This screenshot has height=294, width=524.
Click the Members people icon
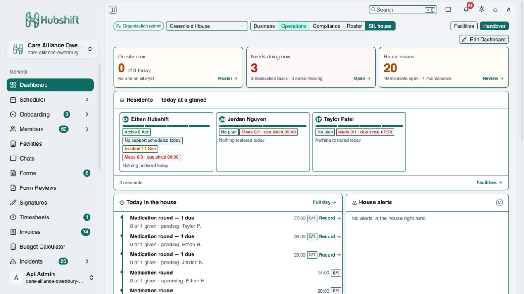13,129
